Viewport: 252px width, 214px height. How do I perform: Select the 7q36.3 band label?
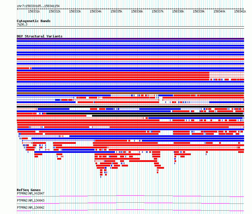pos(22,24)
